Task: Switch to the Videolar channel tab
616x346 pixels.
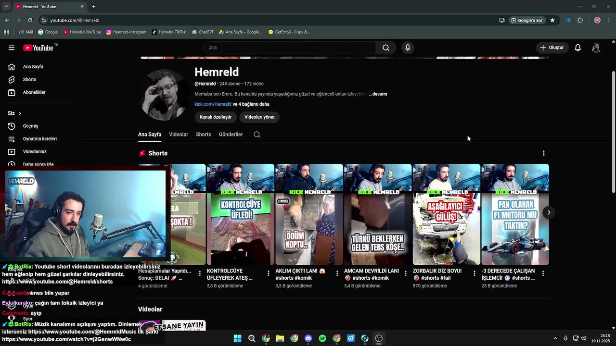Action: 179,135
